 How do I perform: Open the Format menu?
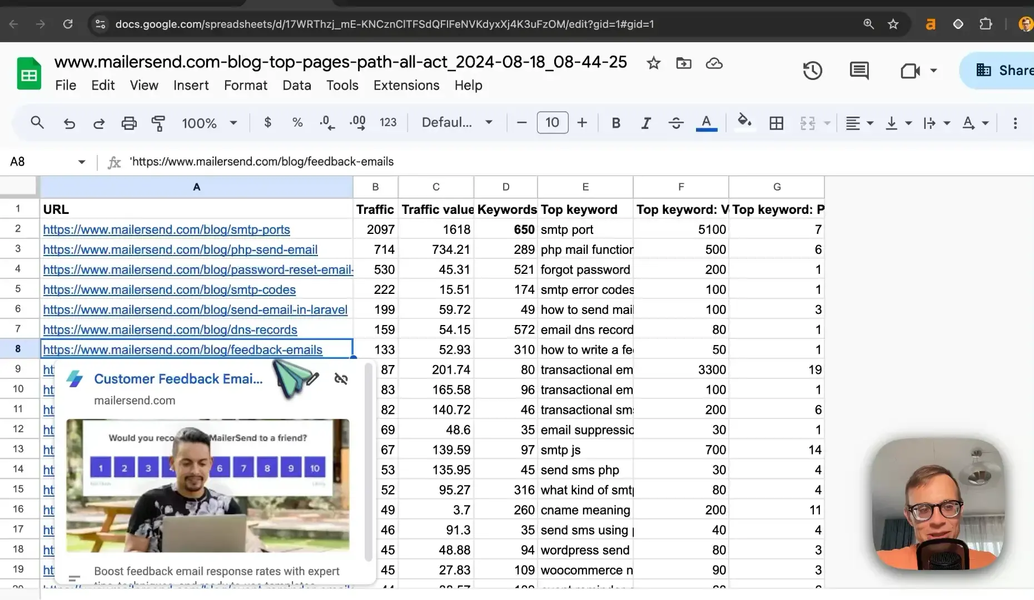coord(246,85)
